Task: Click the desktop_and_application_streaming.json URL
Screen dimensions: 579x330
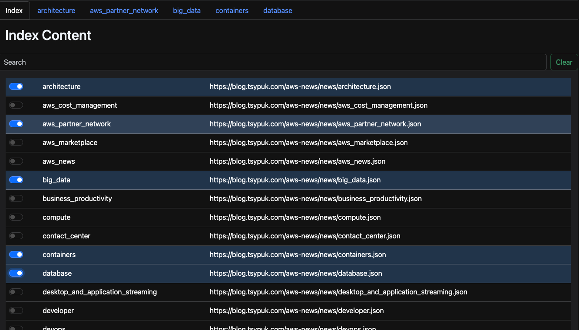Action: pos(338,292)
